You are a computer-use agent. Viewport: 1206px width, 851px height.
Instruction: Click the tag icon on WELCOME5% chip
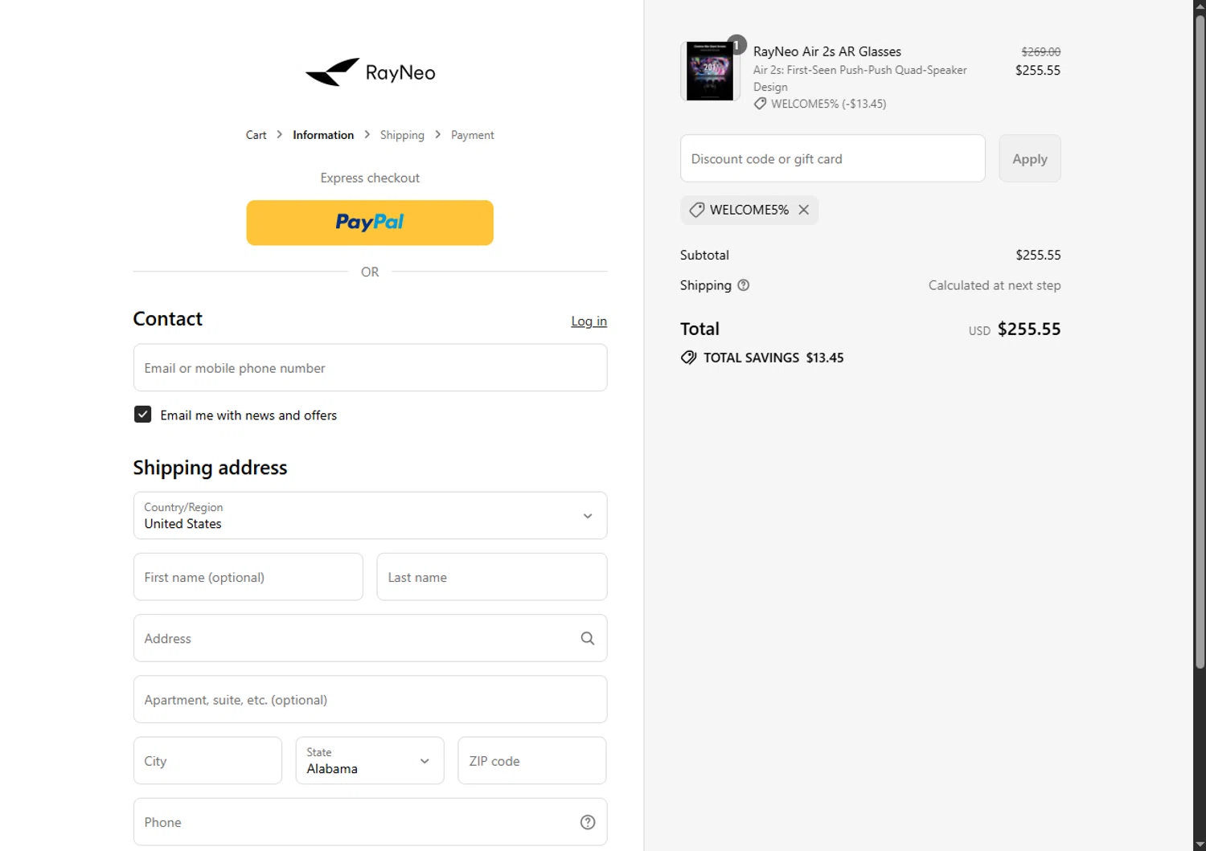(x=697, y=210)
